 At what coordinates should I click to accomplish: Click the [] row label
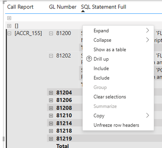click(17, 26)
